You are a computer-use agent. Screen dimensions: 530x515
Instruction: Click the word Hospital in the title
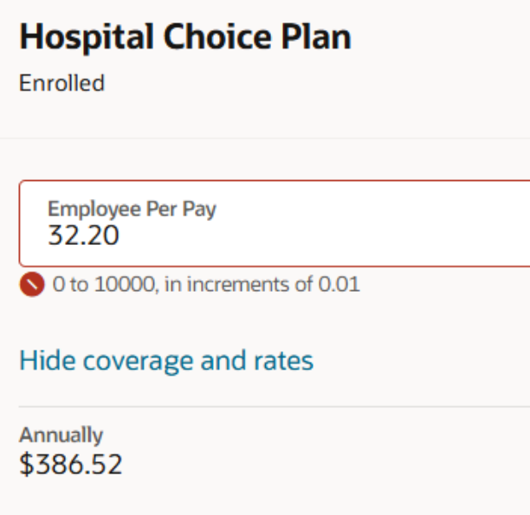87,37
